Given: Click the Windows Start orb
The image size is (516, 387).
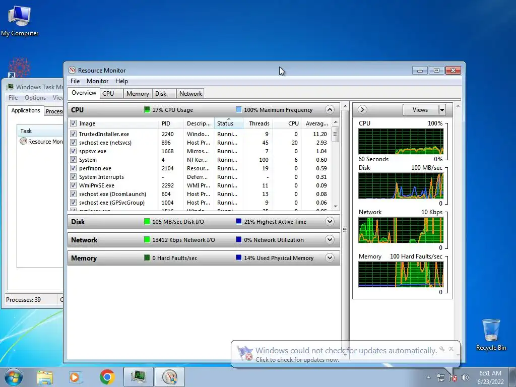Looking at the screenshot, I should pyautogui.click(x=14, y=377).
